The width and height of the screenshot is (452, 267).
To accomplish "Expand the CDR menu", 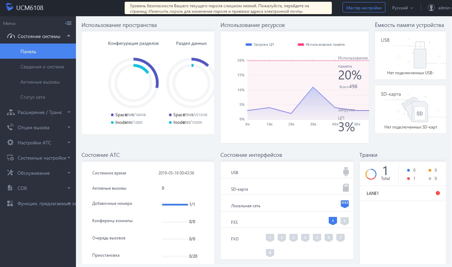I will coord(38,188).
